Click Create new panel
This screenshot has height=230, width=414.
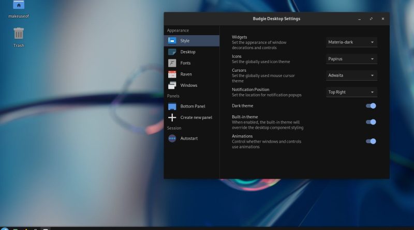coord(191,117)
